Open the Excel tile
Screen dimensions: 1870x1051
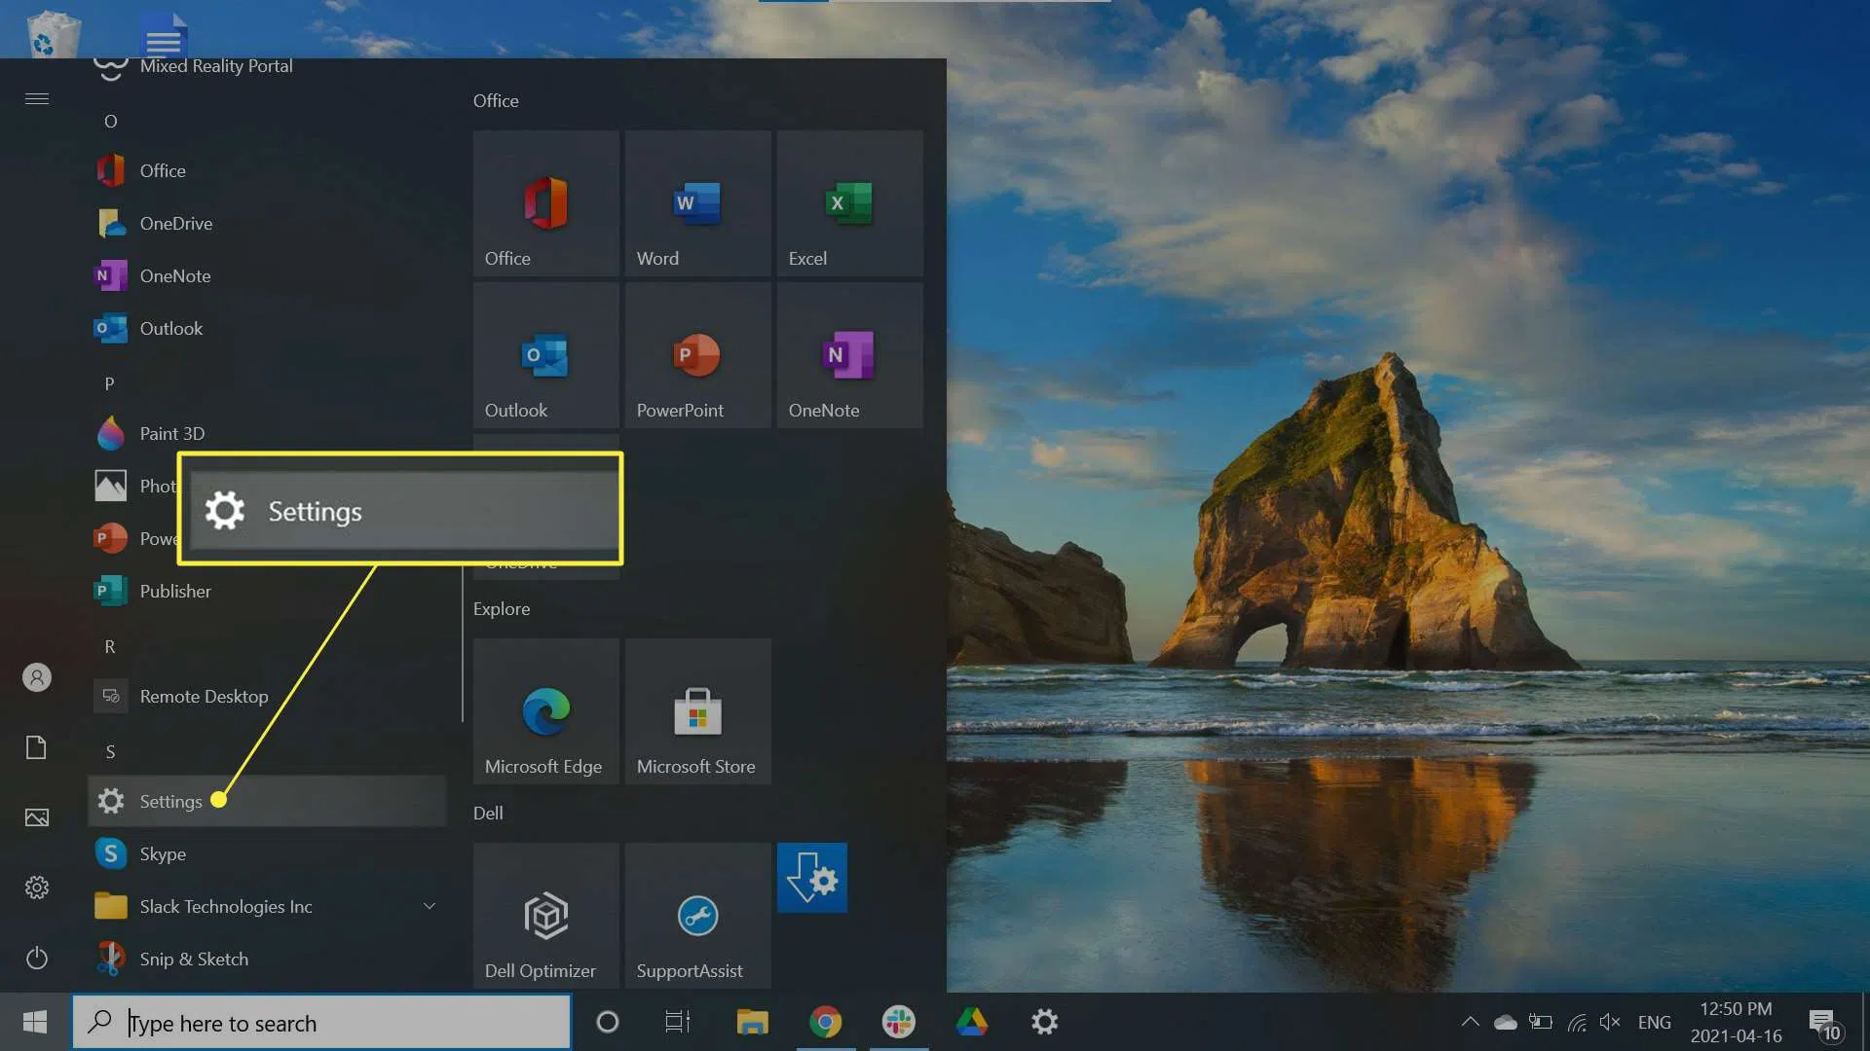849,203
